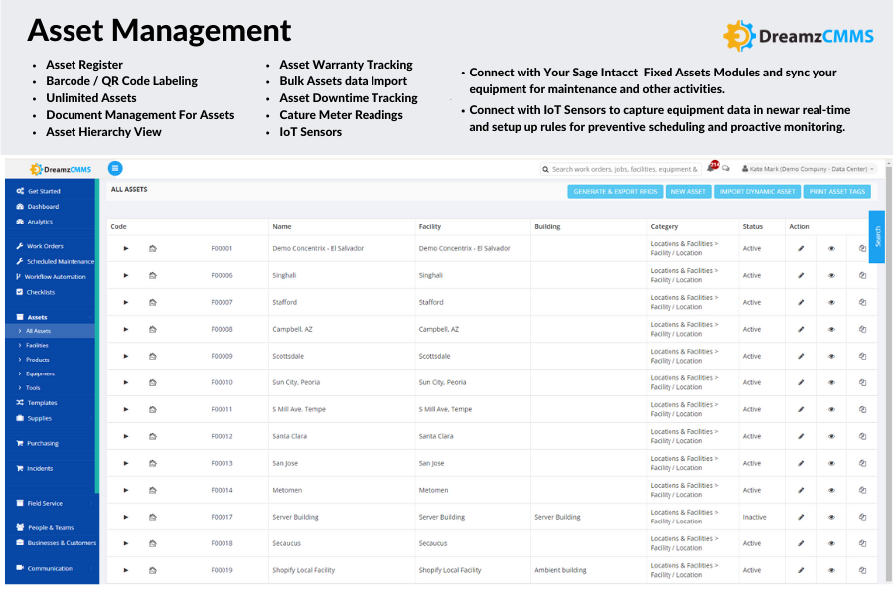This screenshot has height=596, width=894.
Task: Open Kate Mark user account dropdown
Action: point(809,169)
